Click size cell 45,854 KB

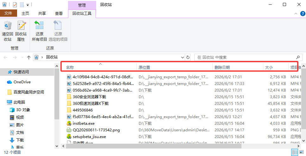tap(277, 103)
